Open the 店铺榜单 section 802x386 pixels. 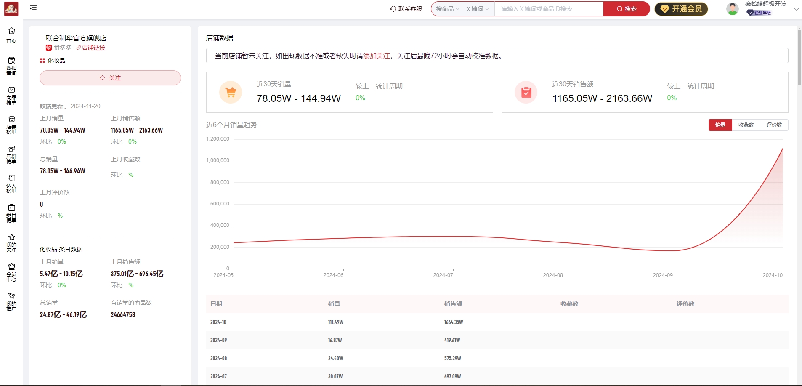click(x=11, y=124)
